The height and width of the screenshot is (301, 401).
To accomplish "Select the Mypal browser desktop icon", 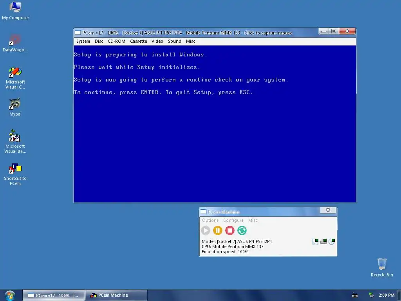I will [15, 107].
